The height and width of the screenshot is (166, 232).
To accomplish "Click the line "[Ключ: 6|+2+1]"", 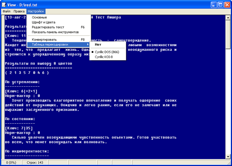I will point(21,91).
